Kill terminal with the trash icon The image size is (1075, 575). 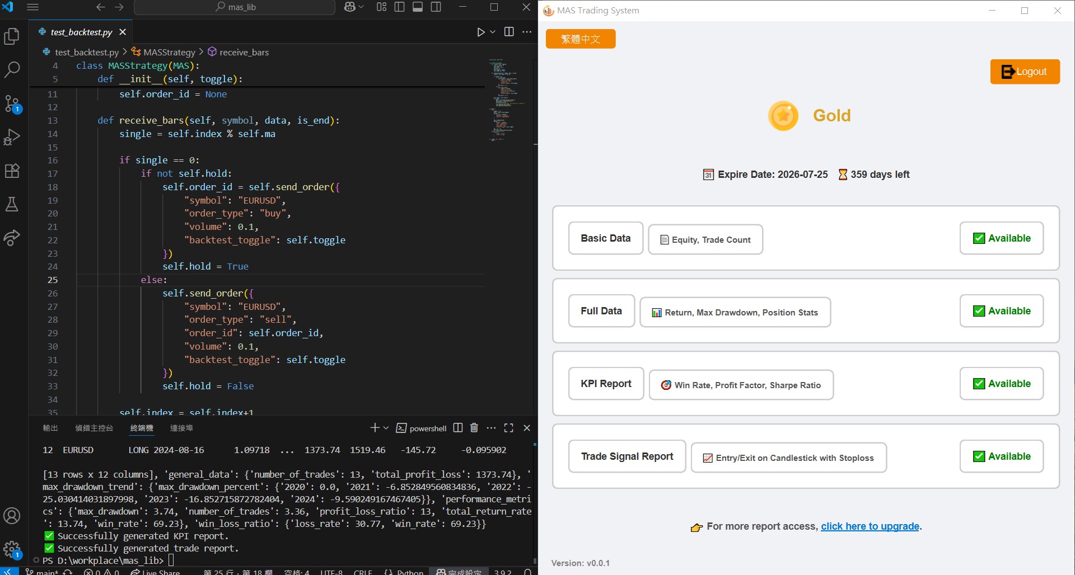pyautogui.click(x=474, y=428)
